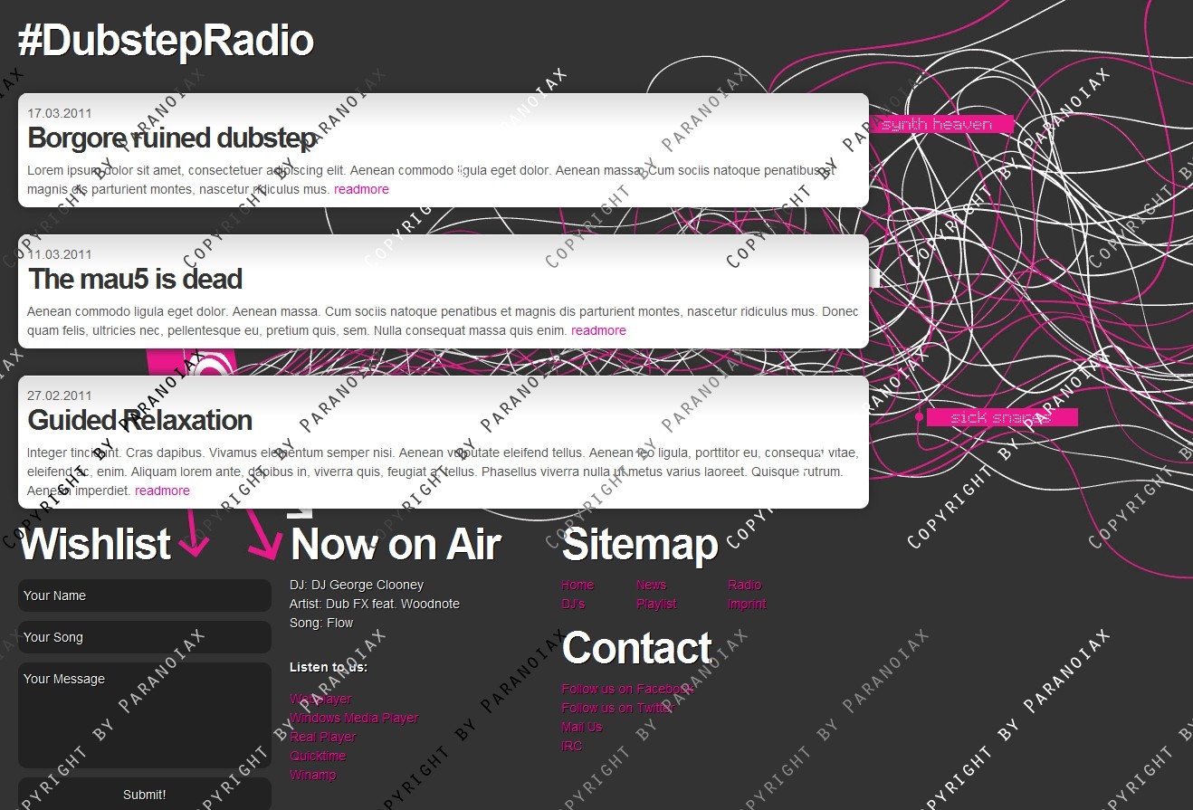1193x810 pixels.
Task: Open the Quicktime listen link
Action: [318, 756]
